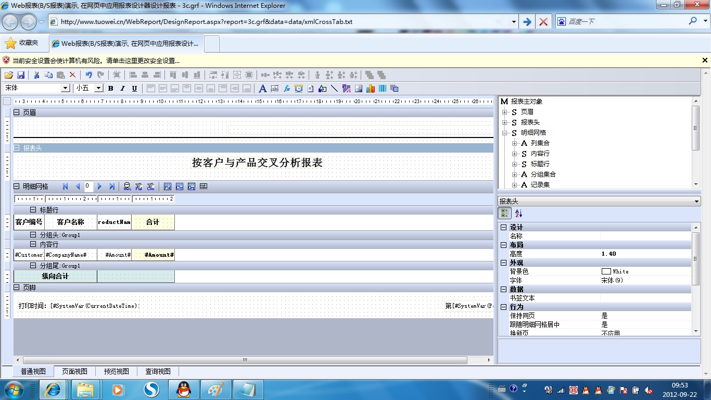Viewport: 711px width, 400px height.
Task: Collapse the 标题行 section
Action: (33, 210)
